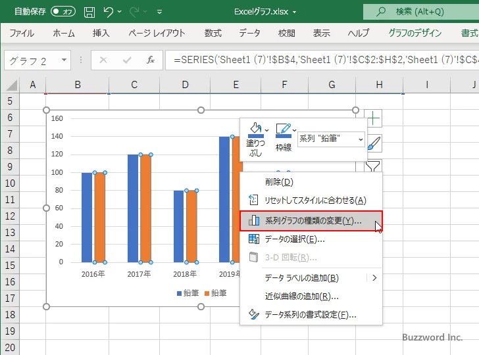479x355 pixels.
Task: Switch to the 数式 tab
Action: (213, 33)
